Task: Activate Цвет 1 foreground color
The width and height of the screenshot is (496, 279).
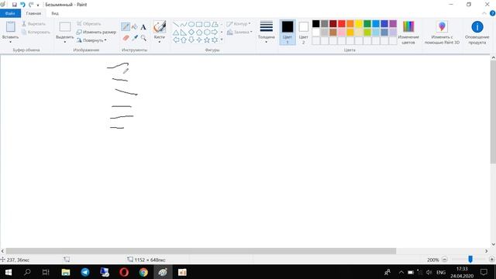Action: [x=288, y=33]
